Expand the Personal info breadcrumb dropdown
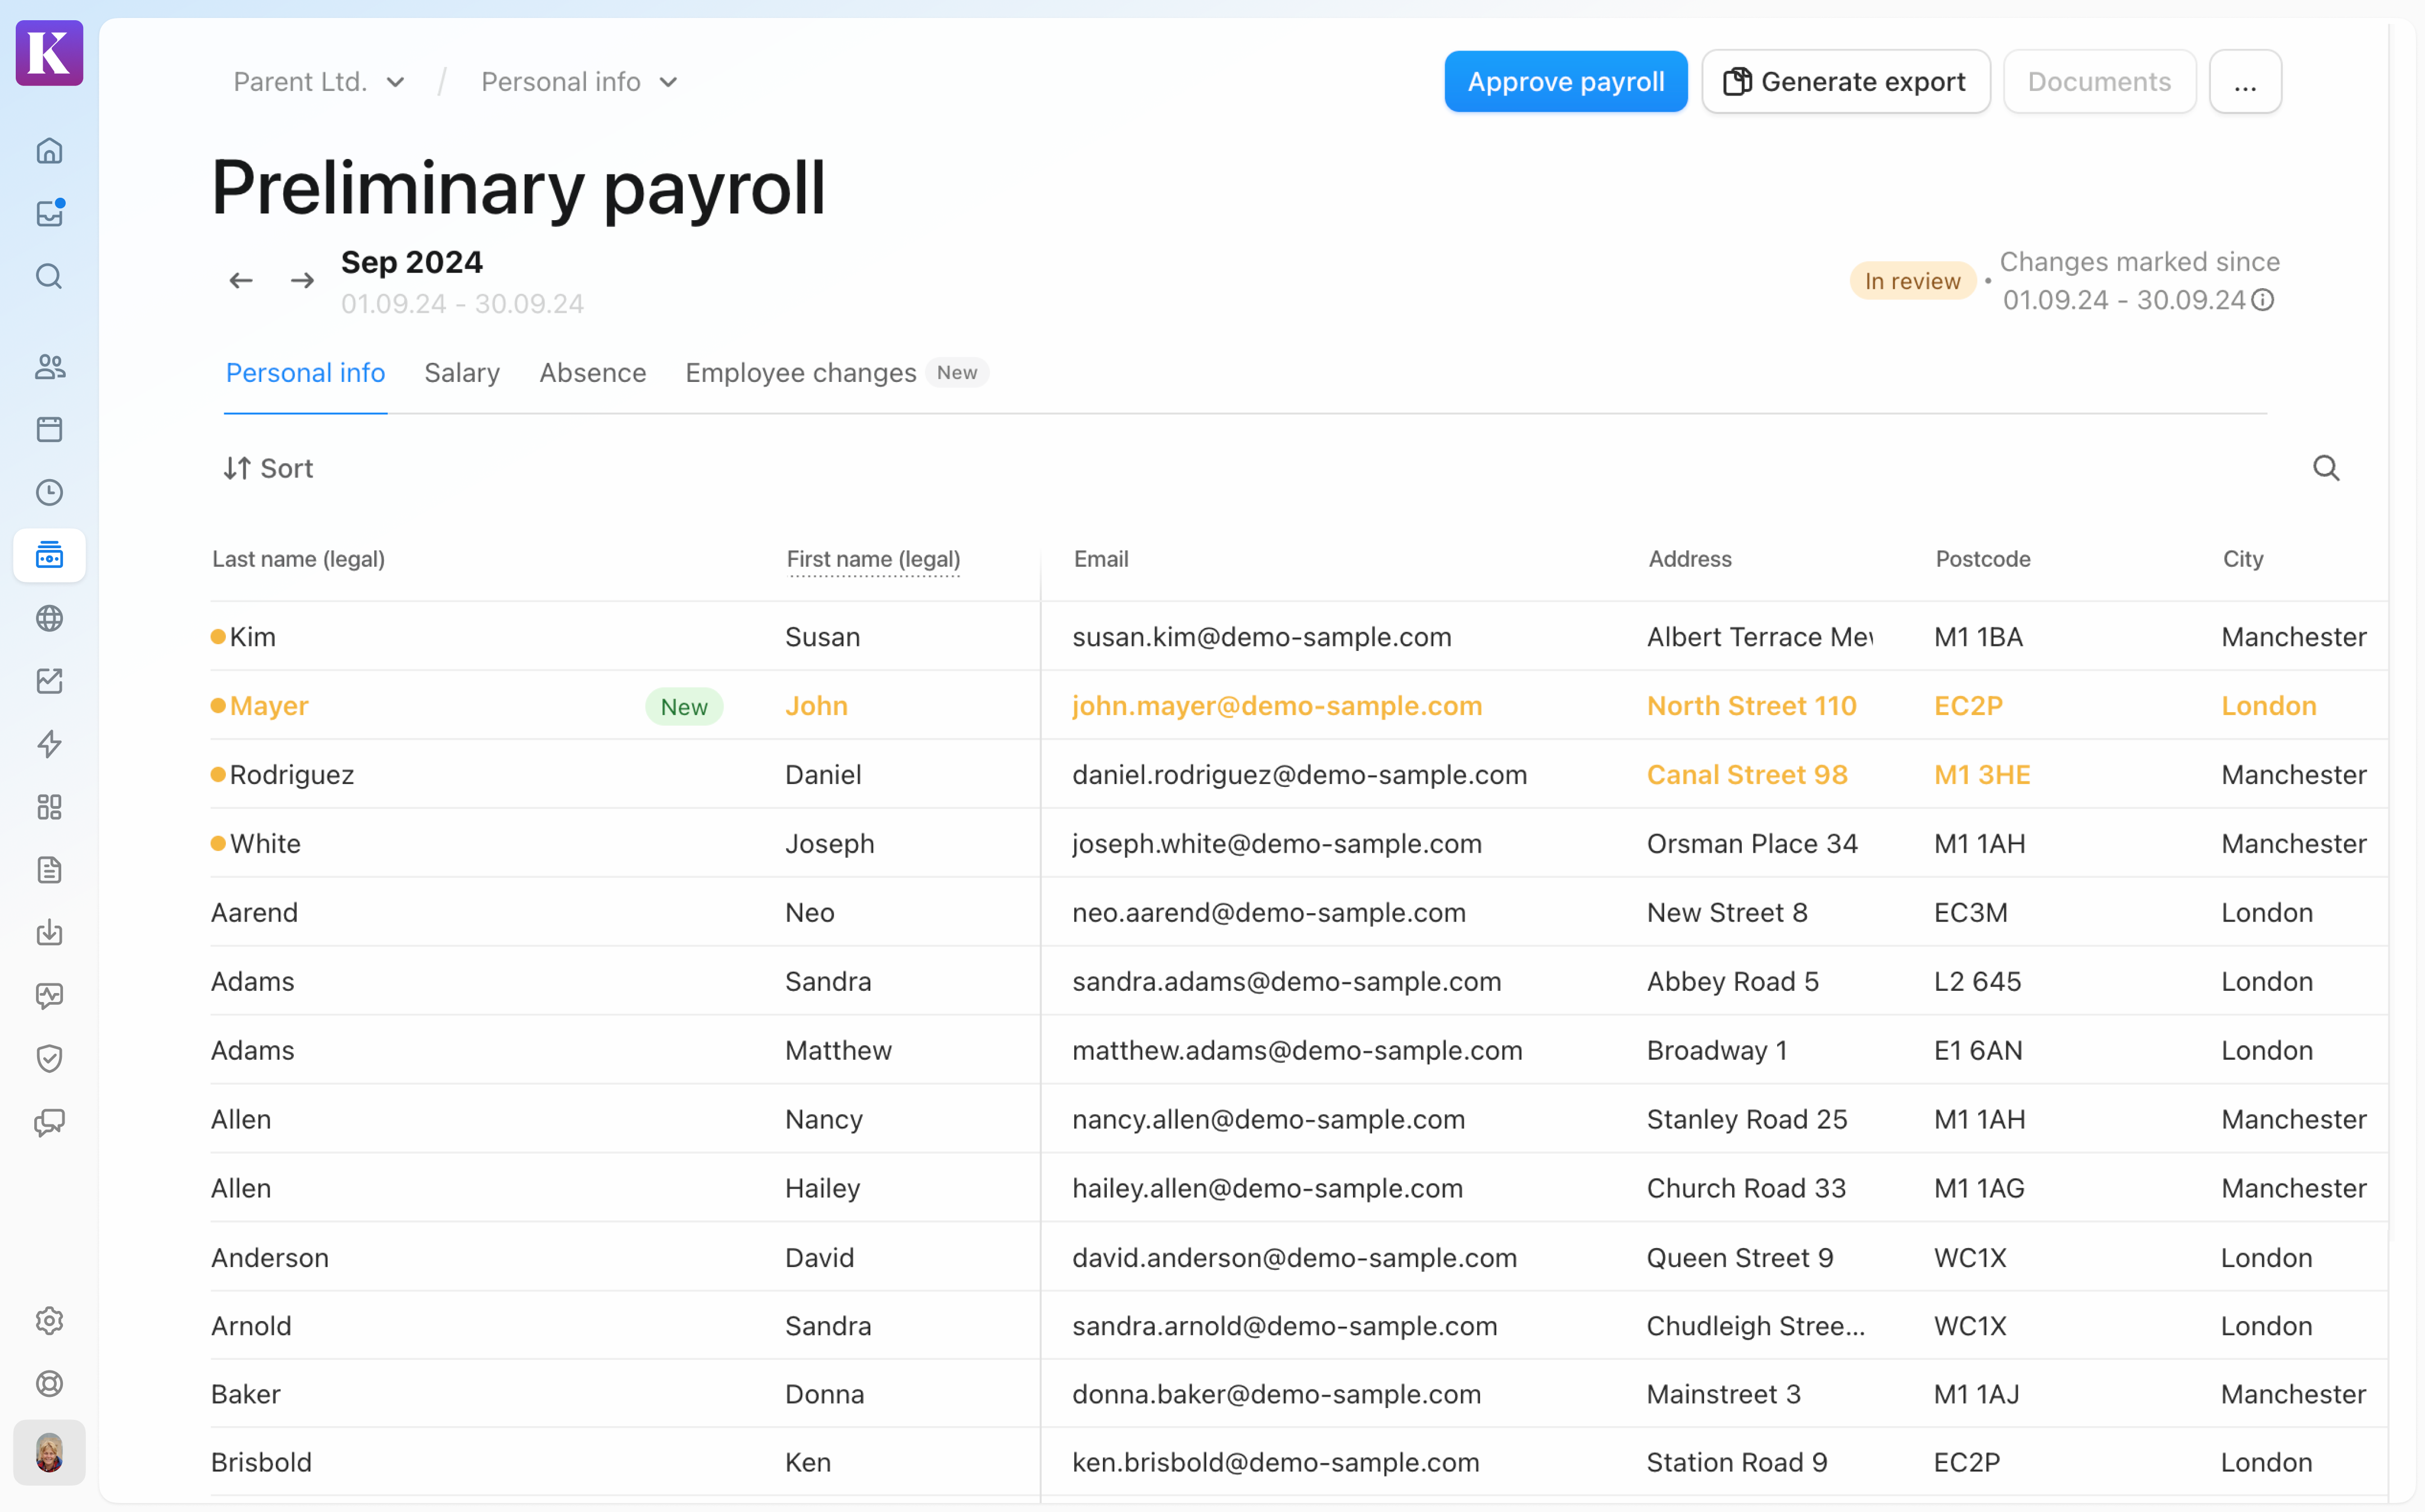This screenshot has width=2425, height=1512. (x=579, y=82)
